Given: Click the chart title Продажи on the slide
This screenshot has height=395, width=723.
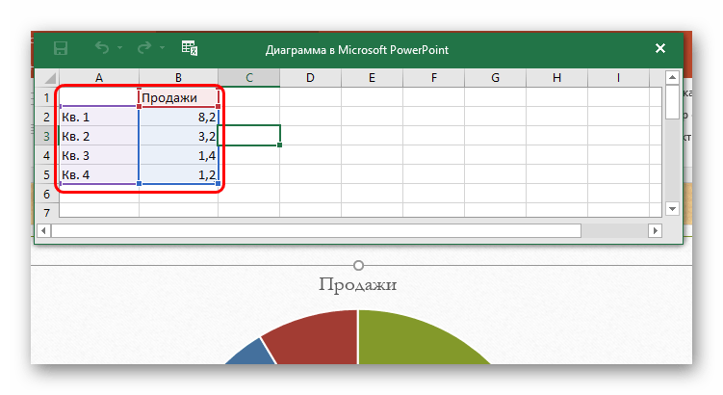Looking at the screenshot, I should click(x=358, y=284).
